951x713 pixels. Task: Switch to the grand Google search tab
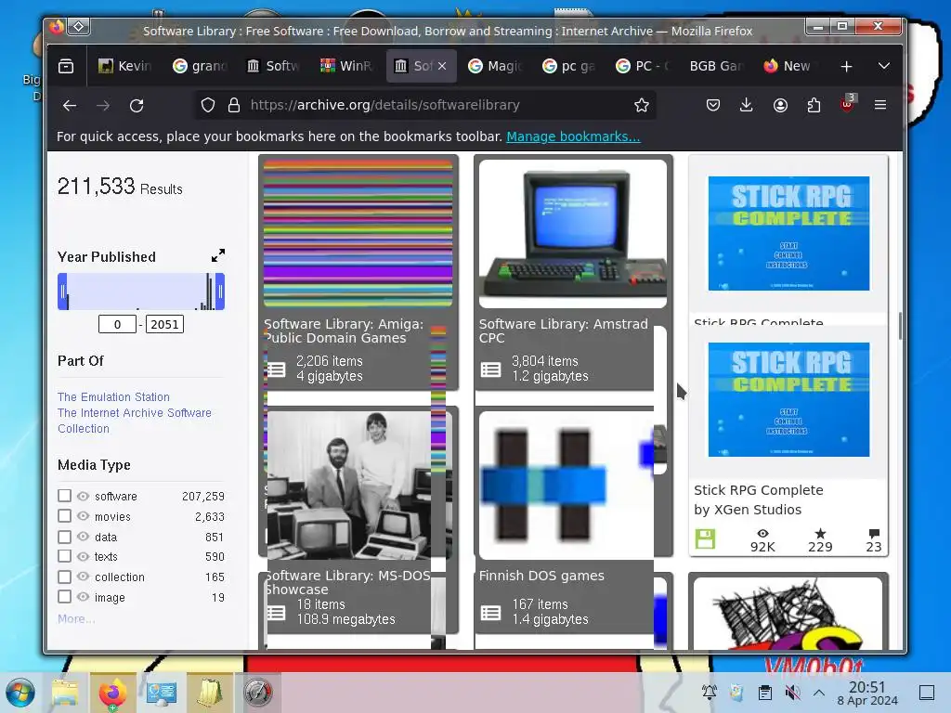click(200, 66)
